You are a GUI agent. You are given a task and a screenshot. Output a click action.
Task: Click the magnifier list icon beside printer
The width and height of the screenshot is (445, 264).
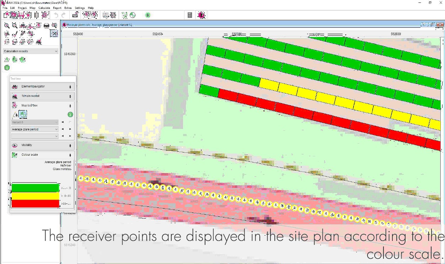[x=54, y=26]
